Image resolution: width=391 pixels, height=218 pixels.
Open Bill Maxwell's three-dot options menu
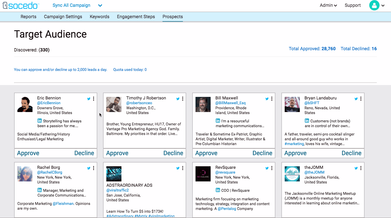point(272,99)
